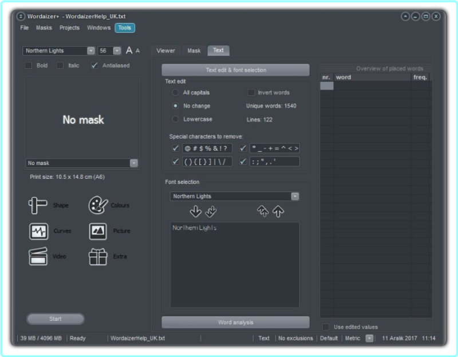The height and width of the screenshot is (357, 458).
Task: Open the font size 56 dropdown
Action: coord(117,51)
